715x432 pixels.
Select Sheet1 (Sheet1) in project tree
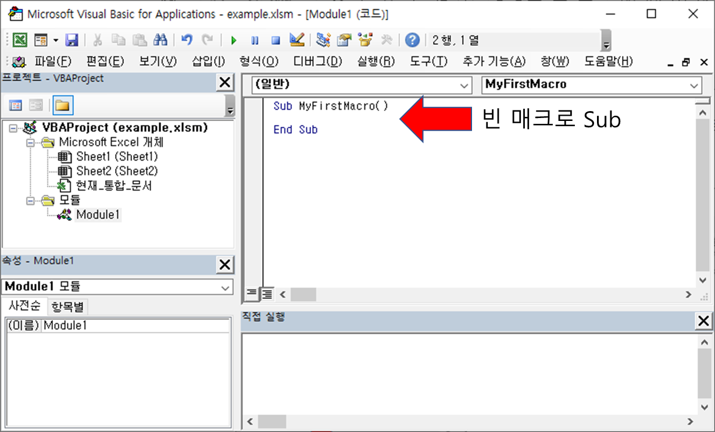pos(116,157)
